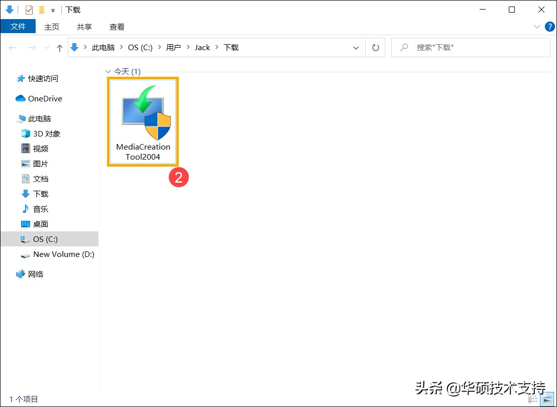
Task: Switch to the 查看 ribbon tab
Action: [117, 27]
